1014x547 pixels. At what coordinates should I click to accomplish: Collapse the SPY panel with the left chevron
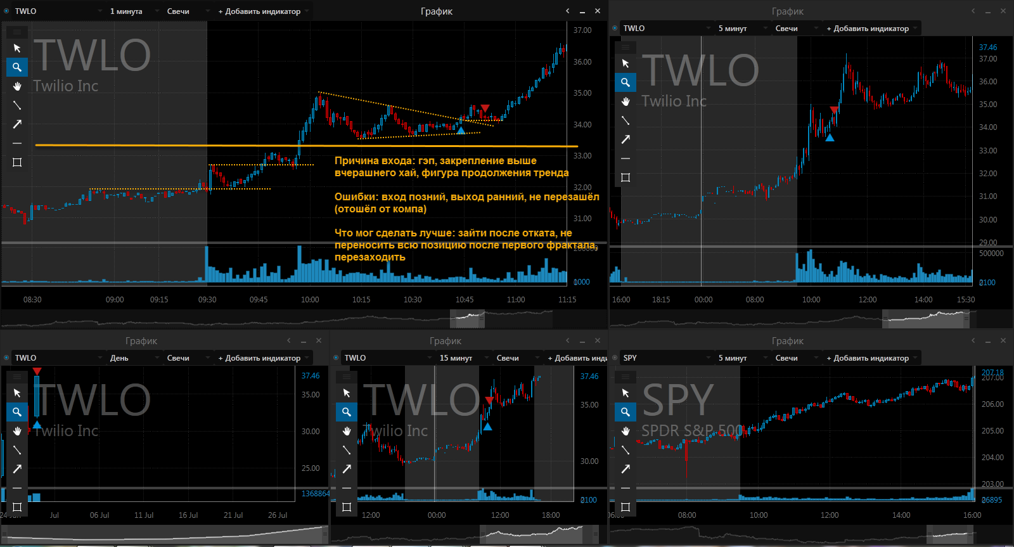(973, 340)
